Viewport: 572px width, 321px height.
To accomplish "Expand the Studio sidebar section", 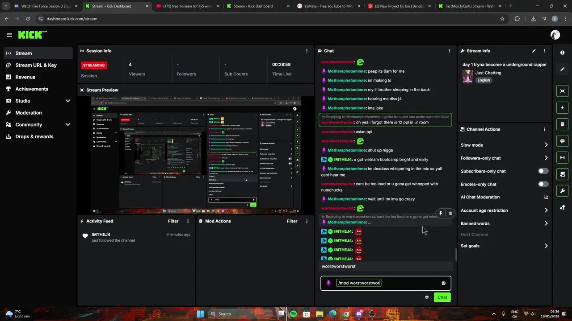I will pyautogui.click(x=68, y=101).
